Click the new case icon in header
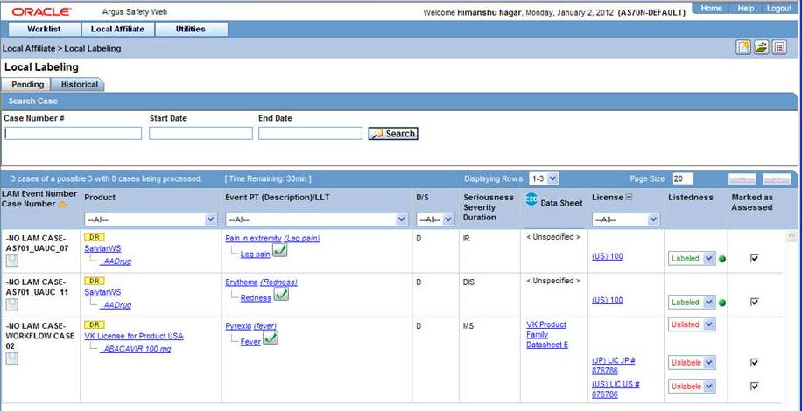802x411 pixels. [743, 47]
